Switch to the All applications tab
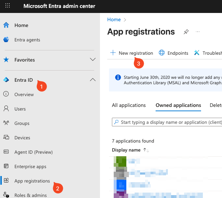The height and width of the screenshot is (198, 222). point(129,105)
